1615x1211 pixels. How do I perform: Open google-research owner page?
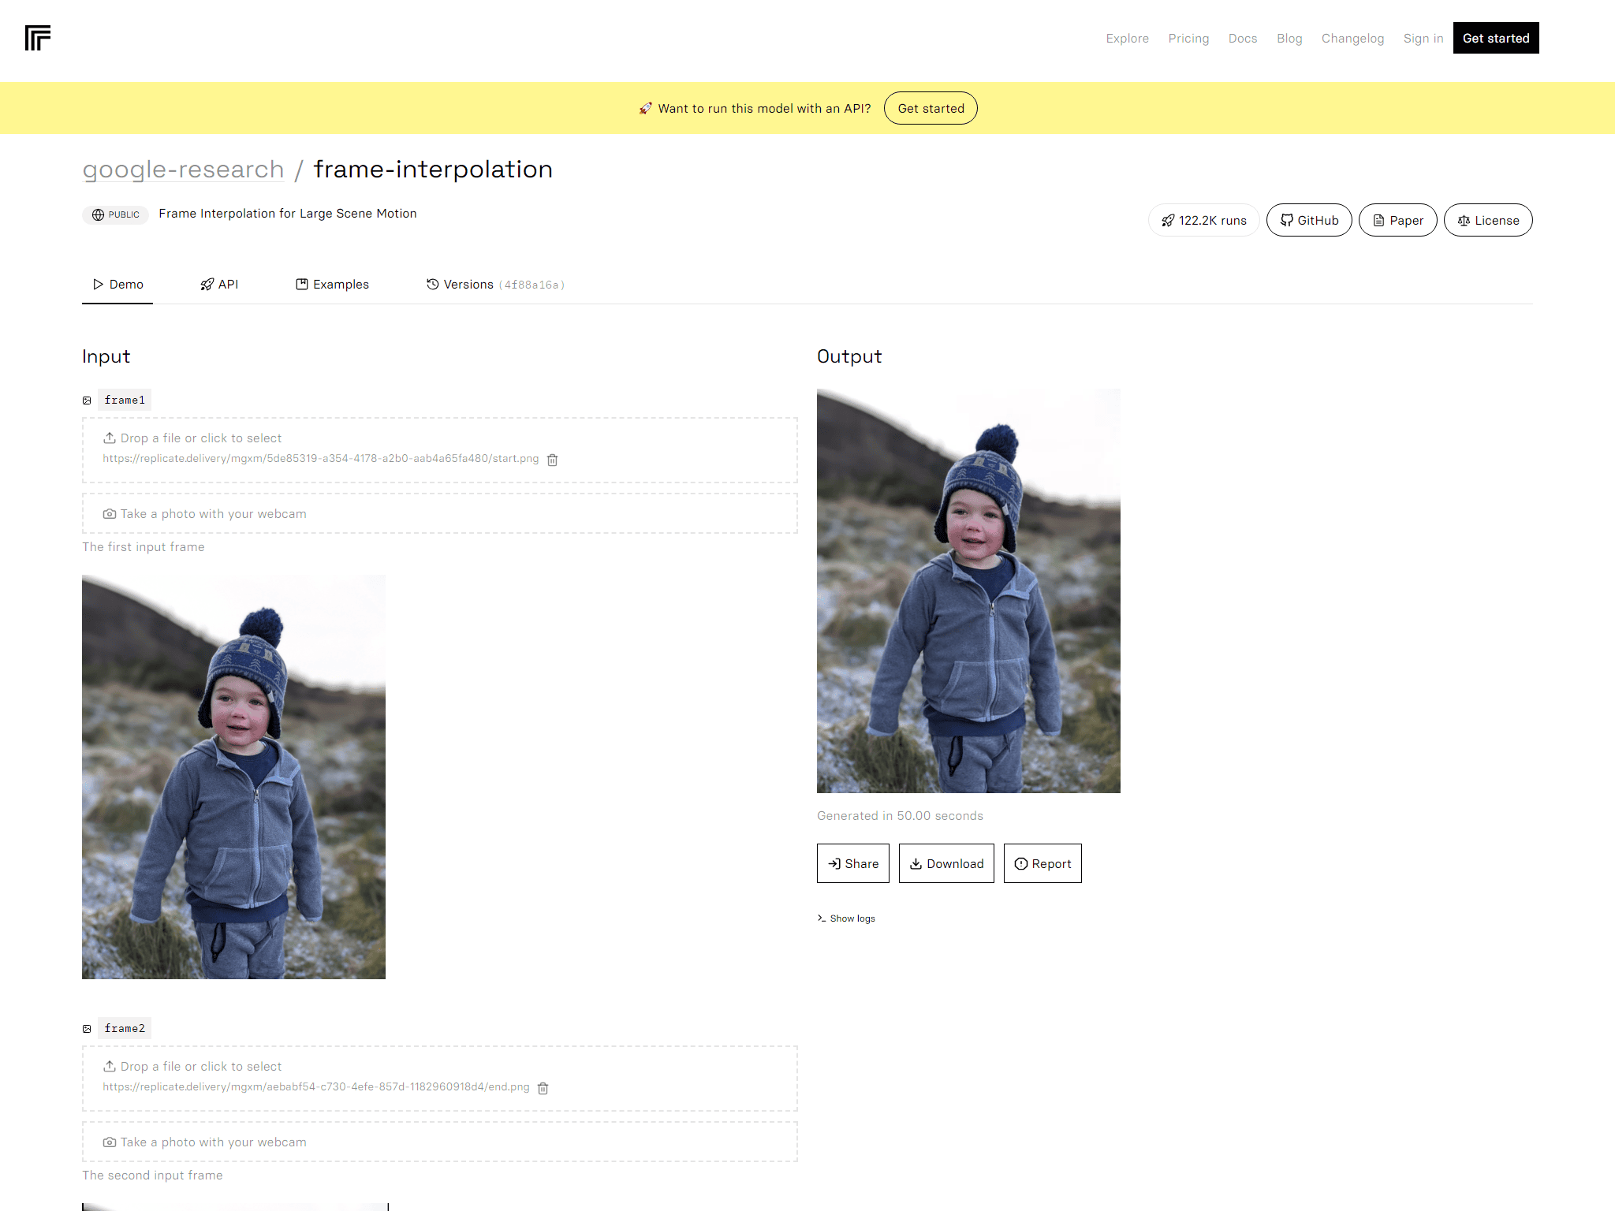coord(183,170)
